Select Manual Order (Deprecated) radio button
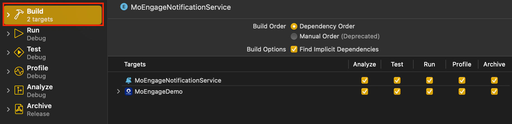The image size is (512, 124). point(294,36)
